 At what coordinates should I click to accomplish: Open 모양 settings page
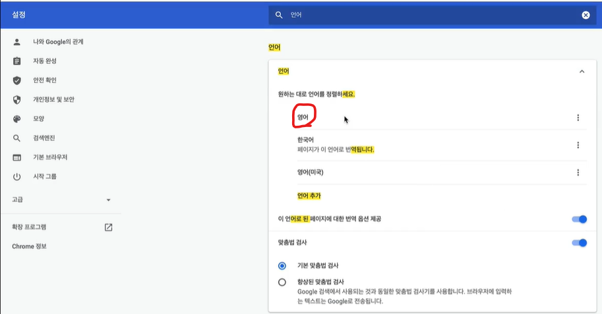(38, 119)
